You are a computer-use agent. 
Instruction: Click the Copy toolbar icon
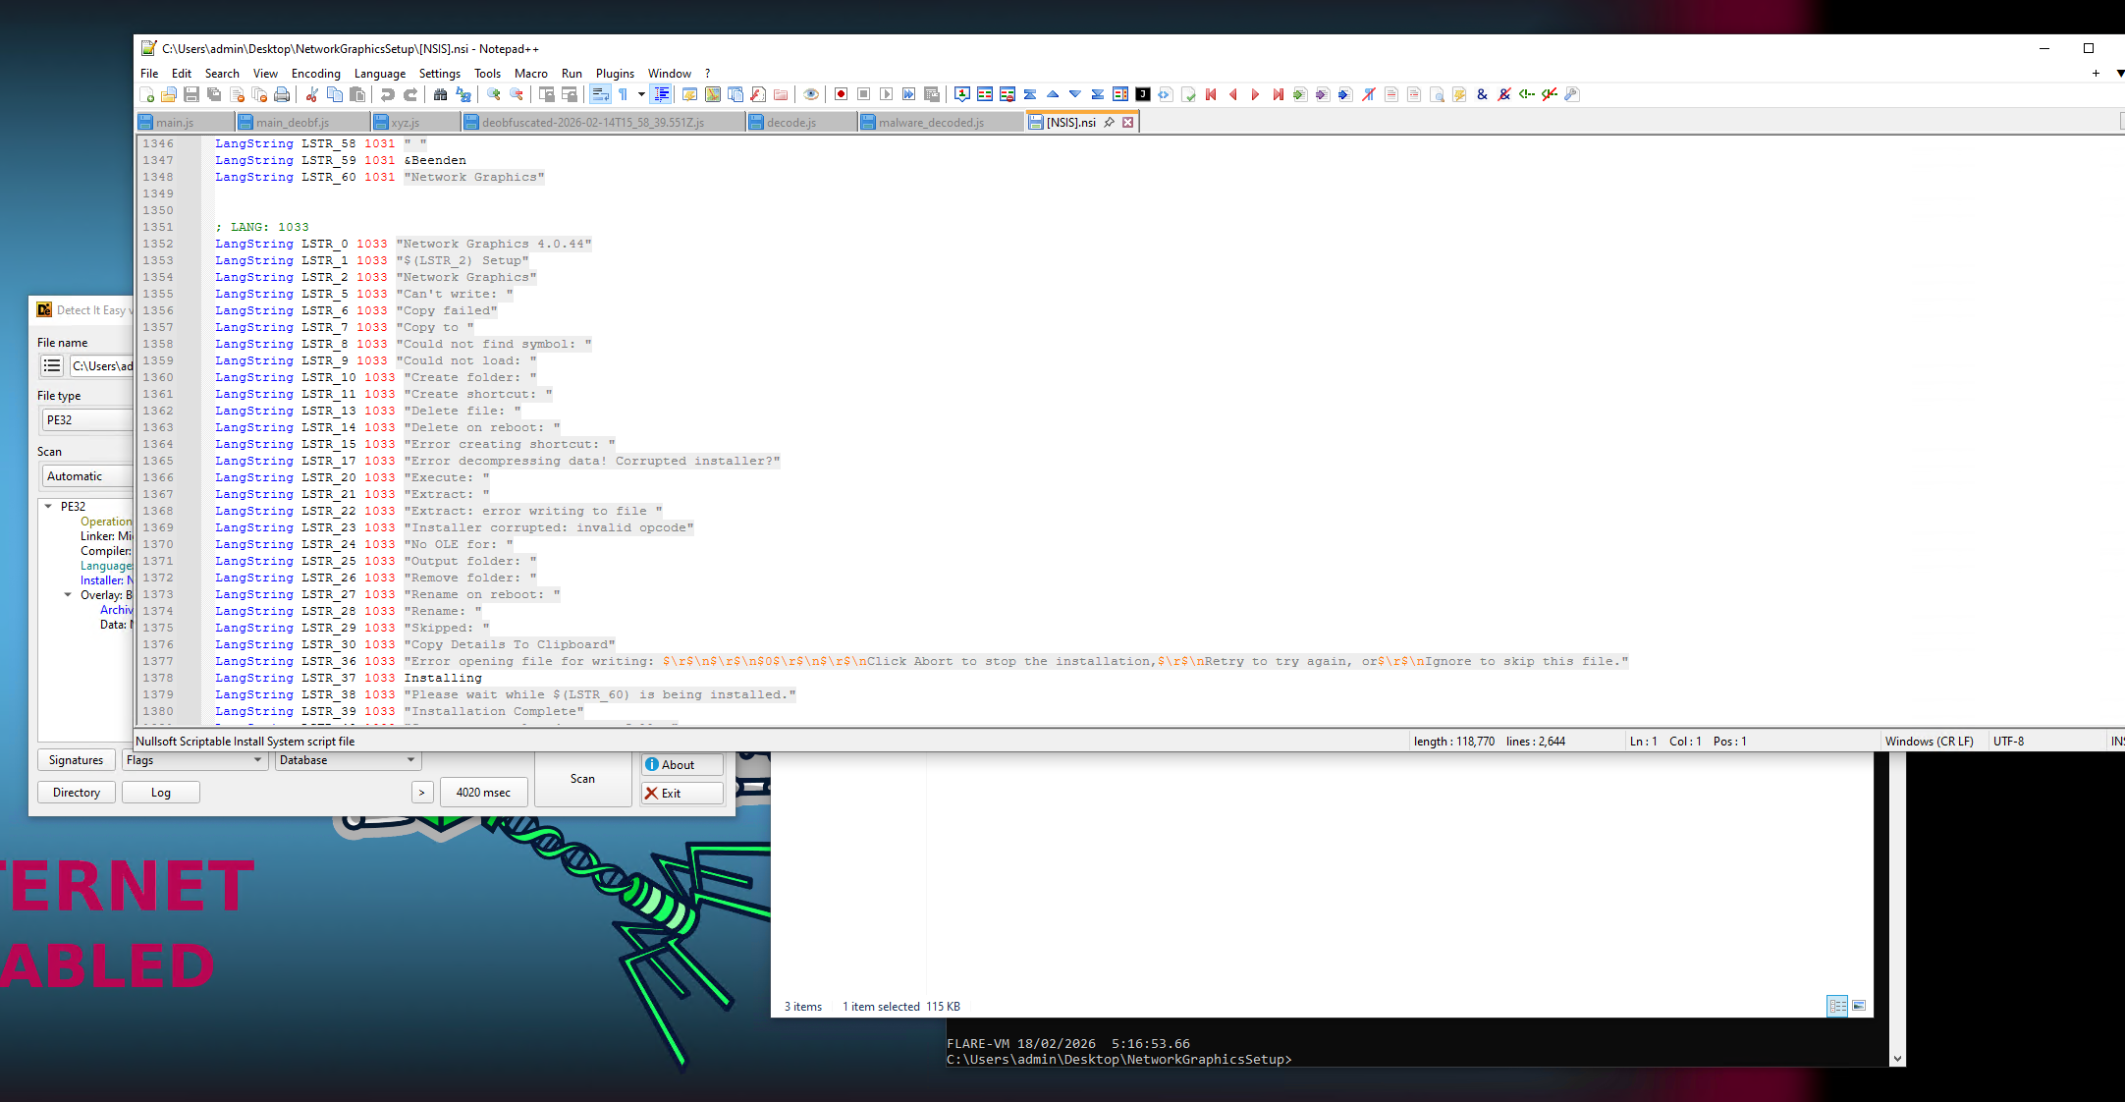tap(335, 94)
